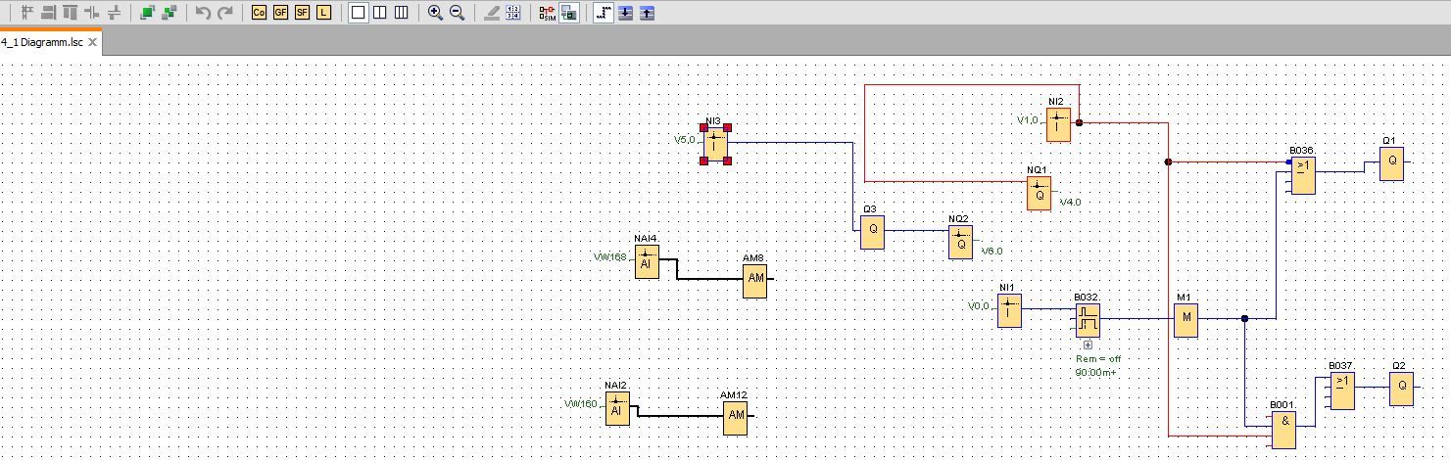Switch to single window view
Screen dimensions: 1451x460
tap(359, 13)
